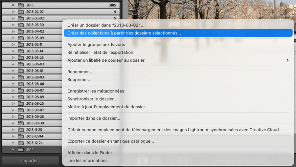The height and width of the screenshot is (167, 296).
Task: Click the 2013 folder icon
Action: pos(21,5)
